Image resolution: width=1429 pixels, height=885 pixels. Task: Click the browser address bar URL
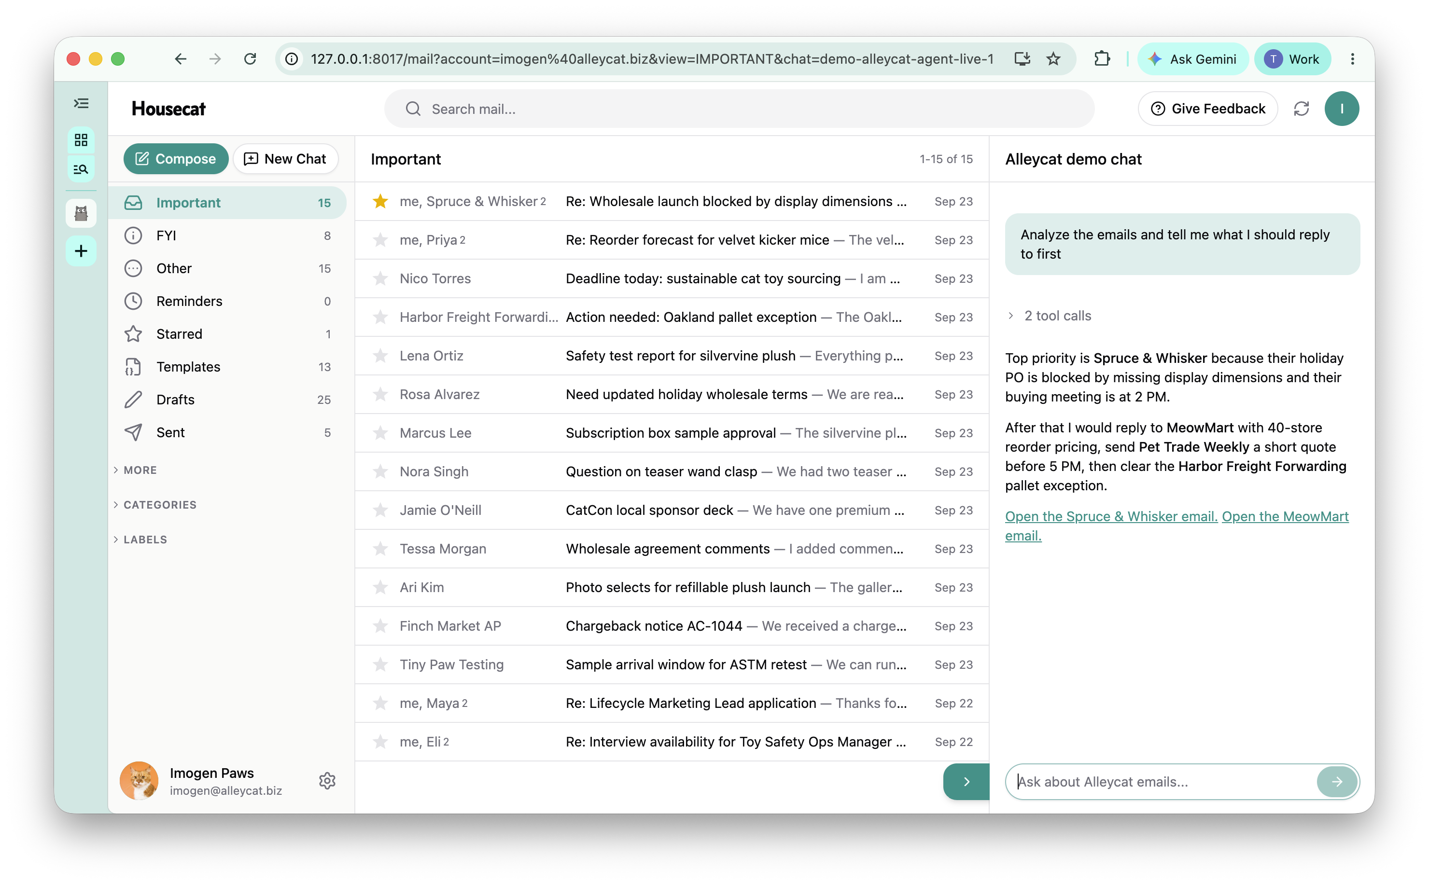click(x=652, y=59)
